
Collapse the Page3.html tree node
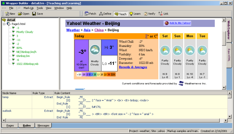pyautogui.click(x=4, y=24)
